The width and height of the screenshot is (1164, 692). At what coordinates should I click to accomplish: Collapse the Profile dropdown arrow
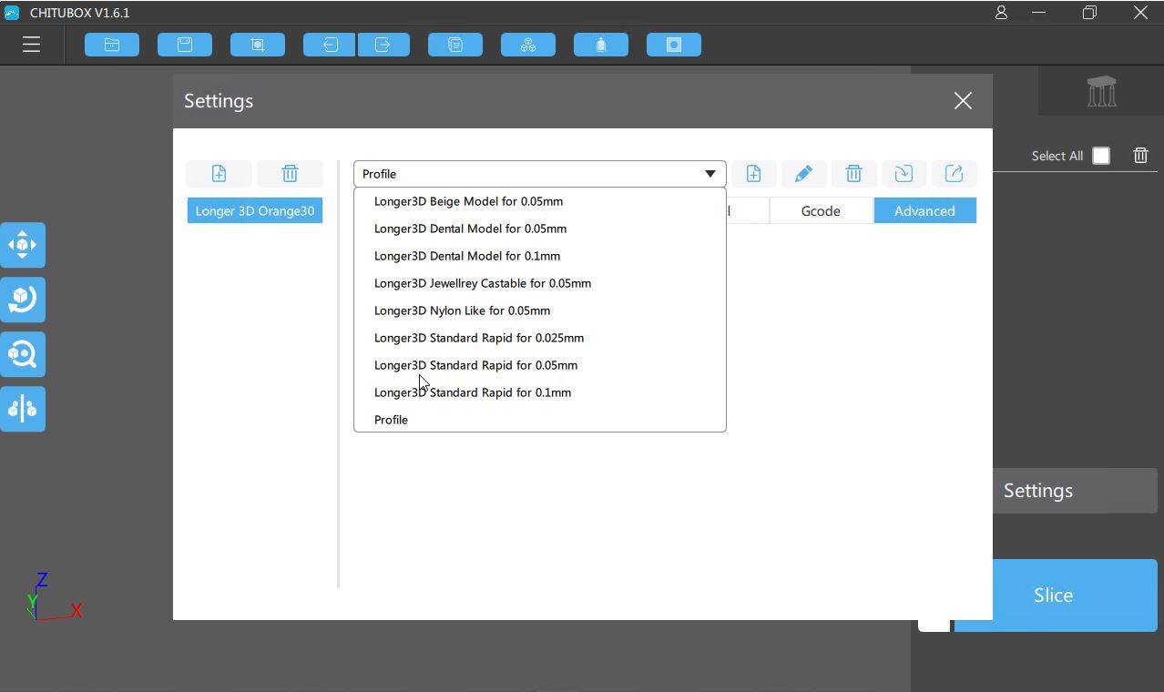point(710,174)
